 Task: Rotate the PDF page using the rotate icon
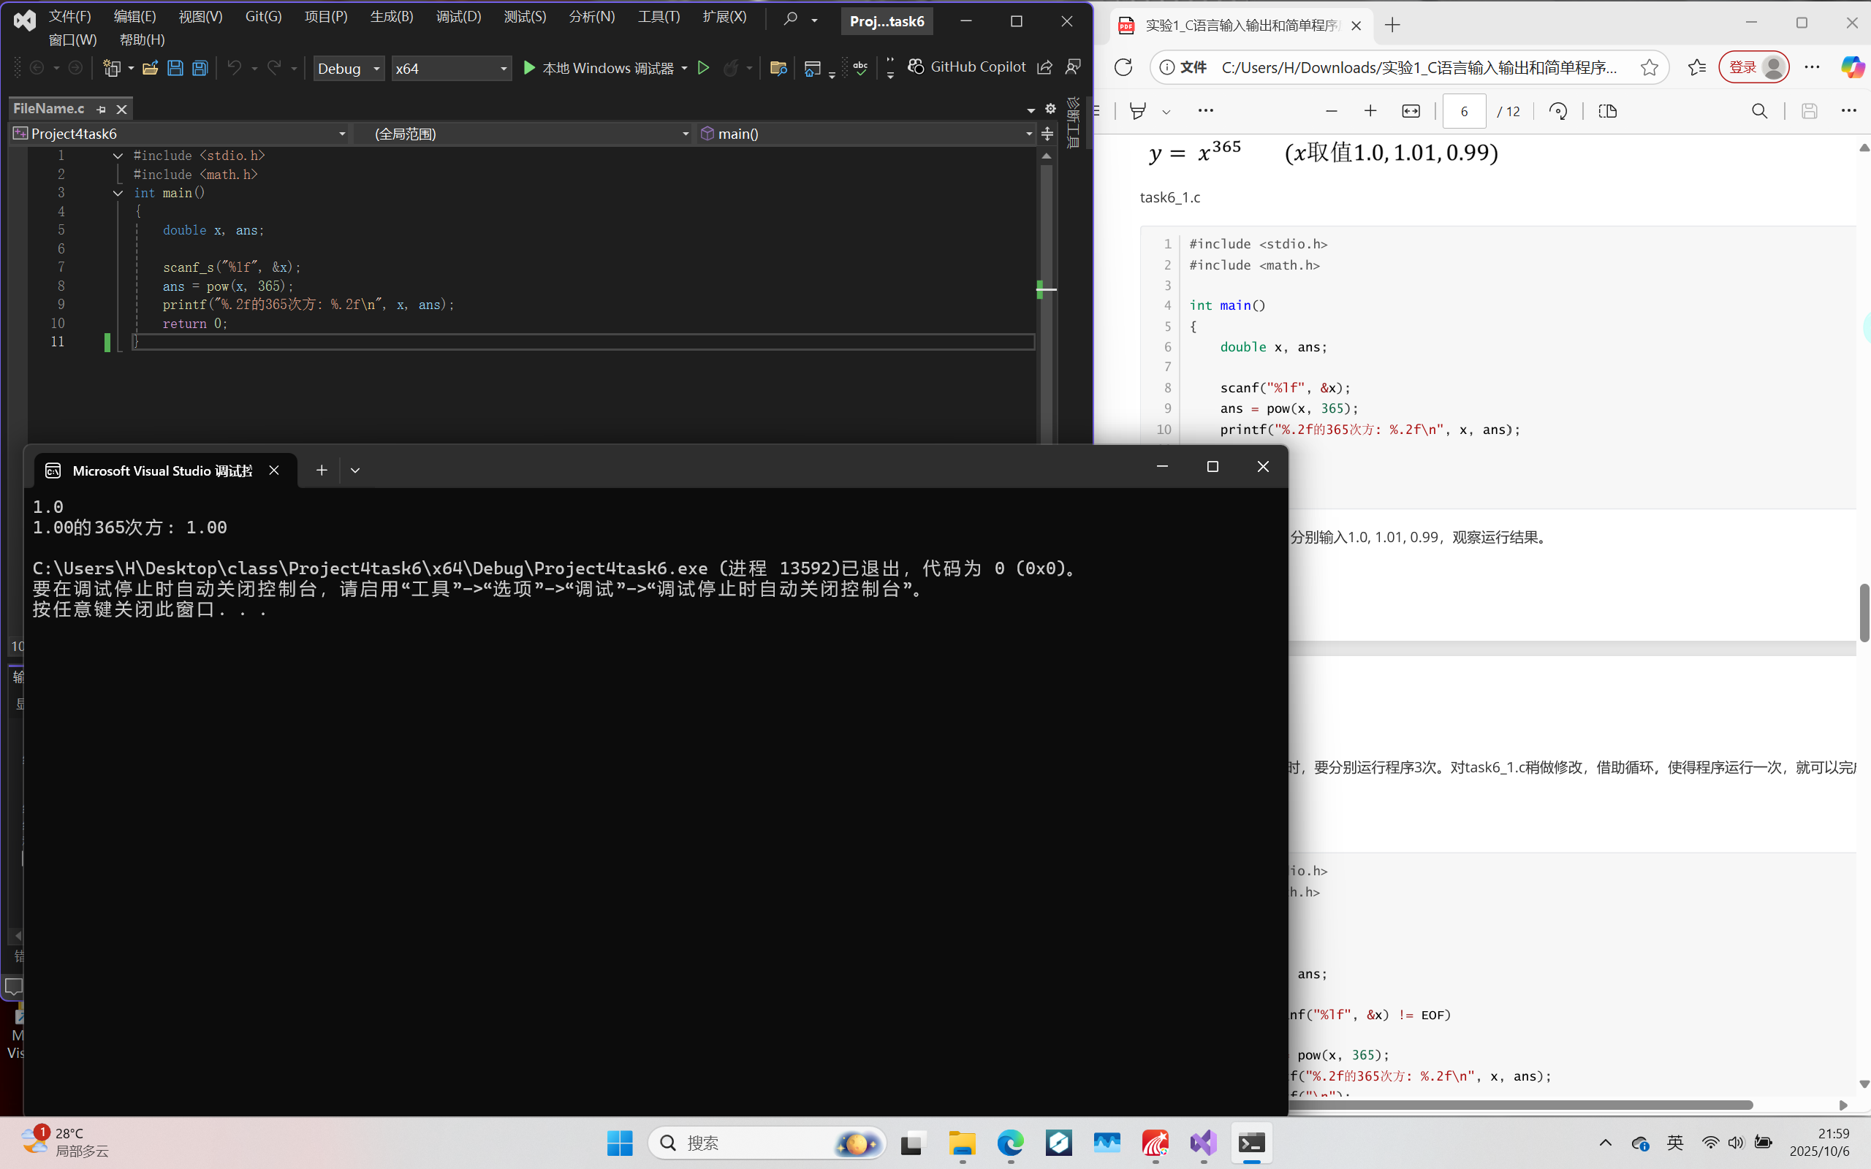coord(1558,111)
